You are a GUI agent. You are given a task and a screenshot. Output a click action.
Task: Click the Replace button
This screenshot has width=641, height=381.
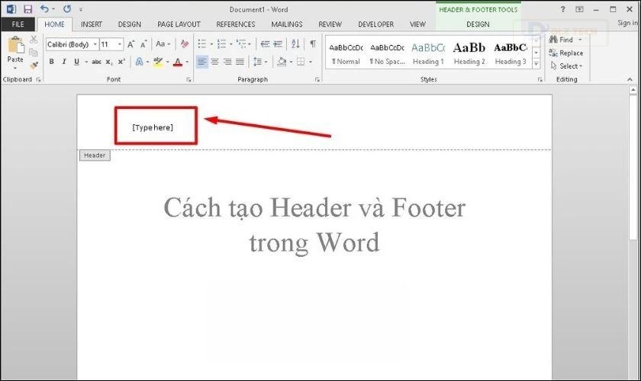pos(566,53)
